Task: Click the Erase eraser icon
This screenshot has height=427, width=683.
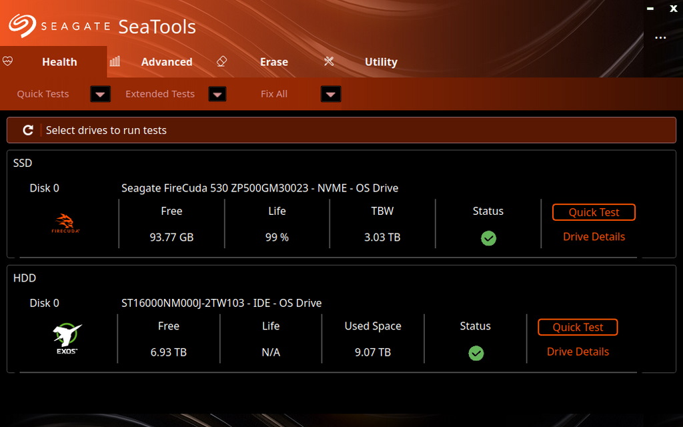Action: pos(221,61)
